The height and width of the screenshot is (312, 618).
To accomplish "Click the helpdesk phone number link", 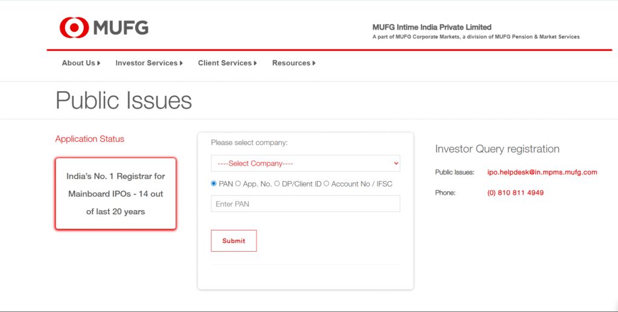I will point(515,193).
